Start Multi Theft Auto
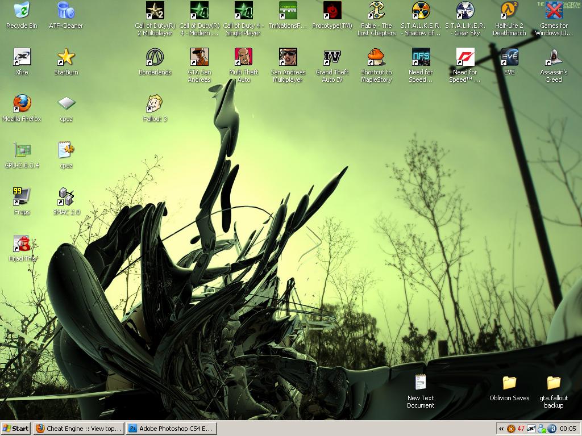Viewport: 582px width, 436px height. point(243,60)
